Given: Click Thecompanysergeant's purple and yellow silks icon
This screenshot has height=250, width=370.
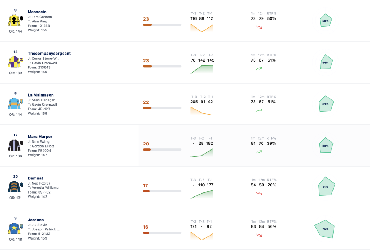Looking at the screenshot, I should coord(16,62).
